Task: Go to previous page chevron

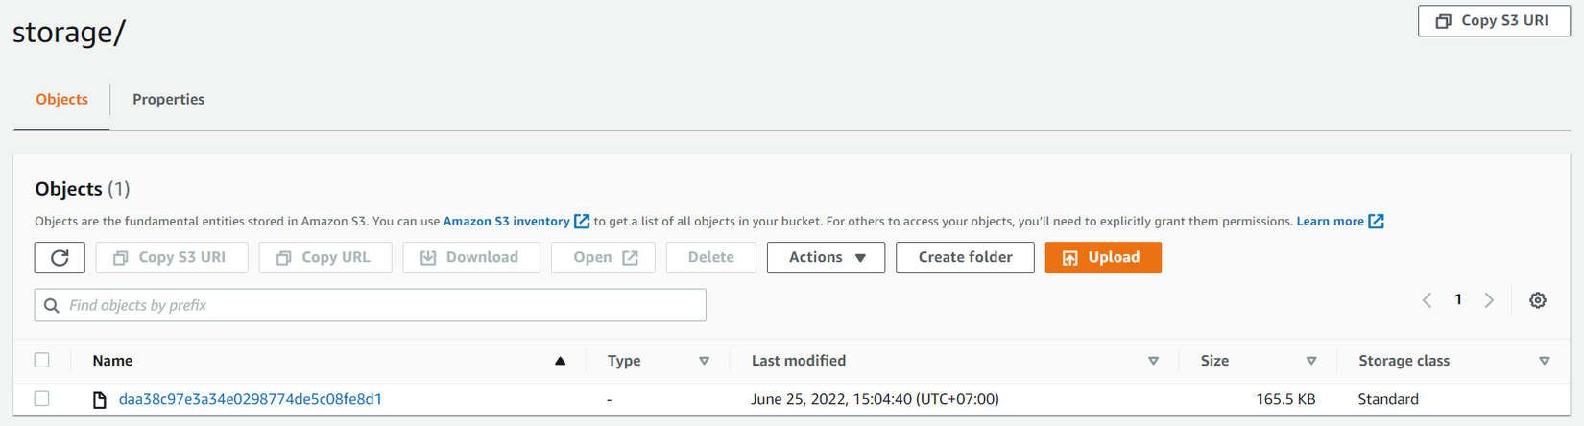Action: point(1428,300)
